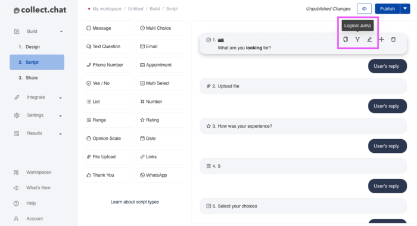This screenshot has height=226, width=417.
Task: Click the Workspaces grid icon
Action: coord(16,172)
